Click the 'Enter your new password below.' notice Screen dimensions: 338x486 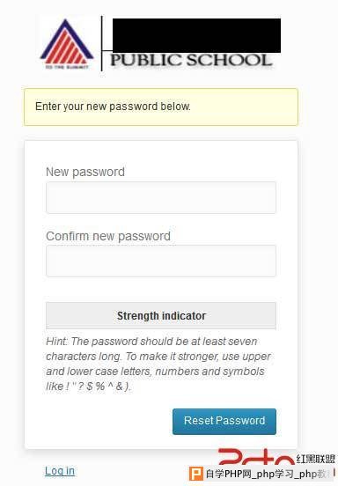tap(161, 107)
